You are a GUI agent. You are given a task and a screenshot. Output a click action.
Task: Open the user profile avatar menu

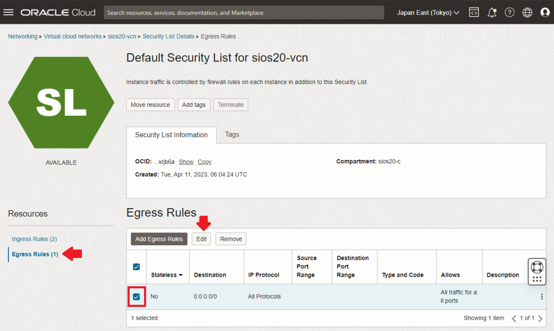point(544,12)
